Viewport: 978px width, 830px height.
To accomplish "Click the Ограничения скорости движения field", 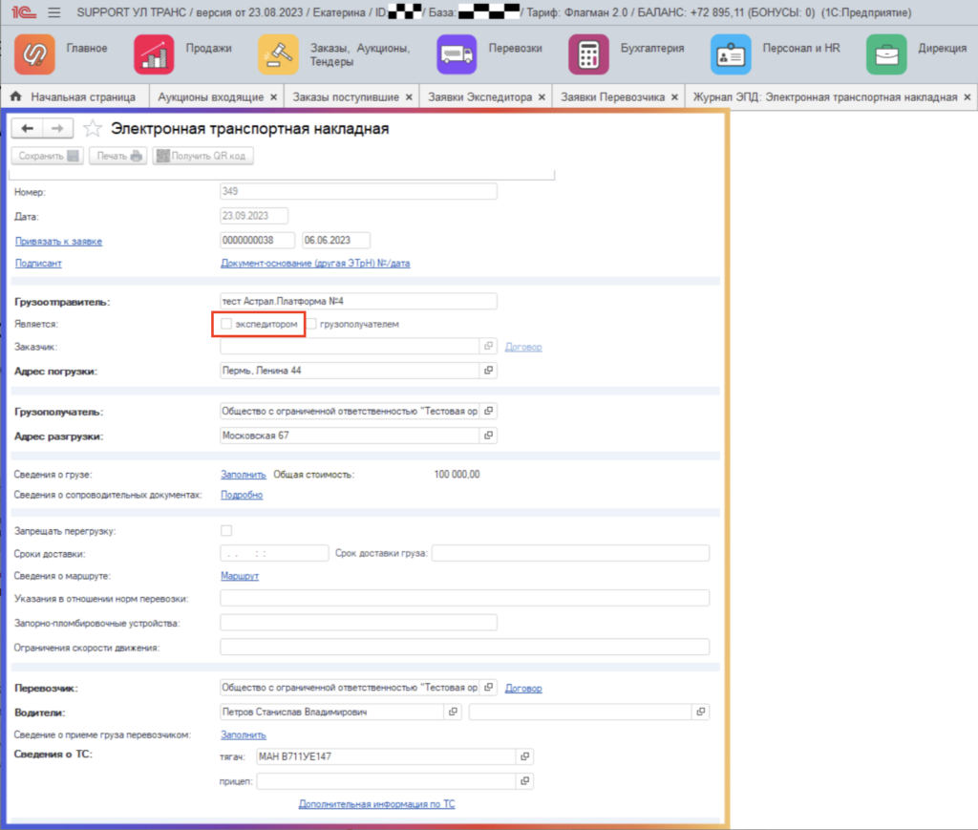I will (x=465, y=648).
